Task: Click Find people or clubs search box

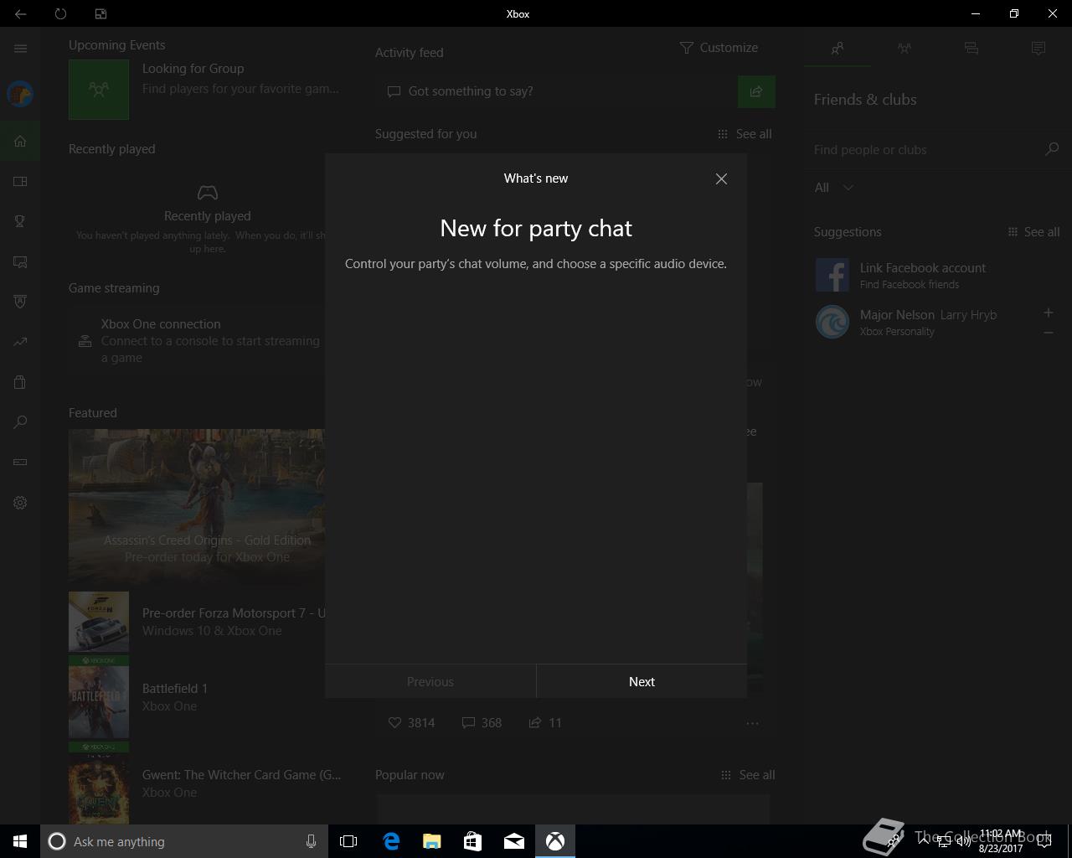Action: pyautogui.click(x=925, y=150)
